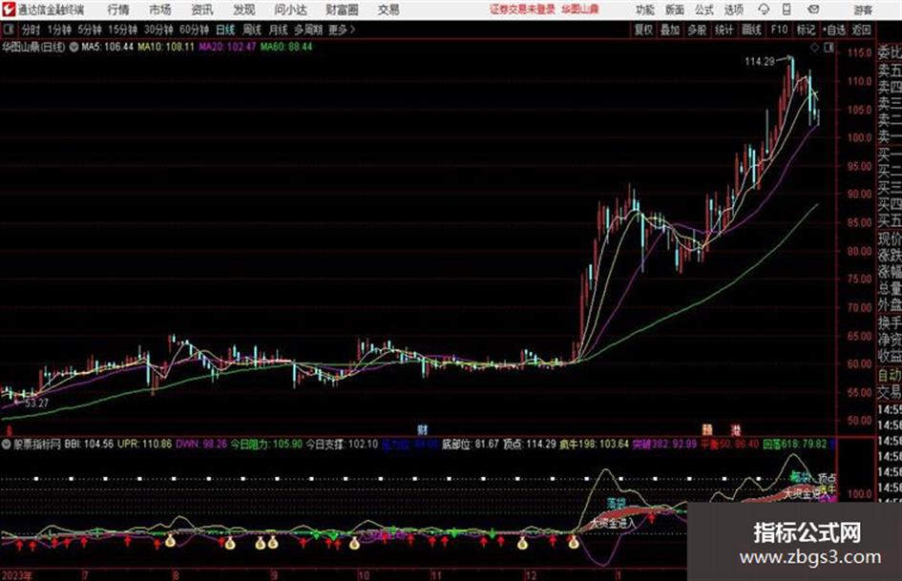Open the 版面 menu

pyautogui.click(x=674, y=10)
